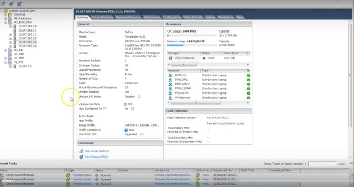Open the Permissions tab
Image resolution: width=354 pixels, height=187 pixels.
(225, 17)
